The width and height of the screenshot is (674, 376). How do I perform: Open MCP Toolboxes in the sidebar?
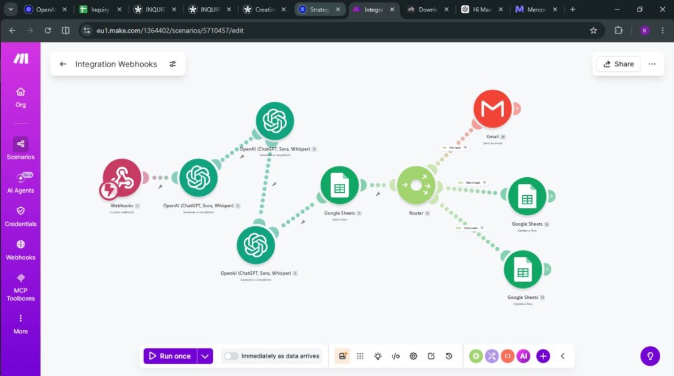coord(20,287)
